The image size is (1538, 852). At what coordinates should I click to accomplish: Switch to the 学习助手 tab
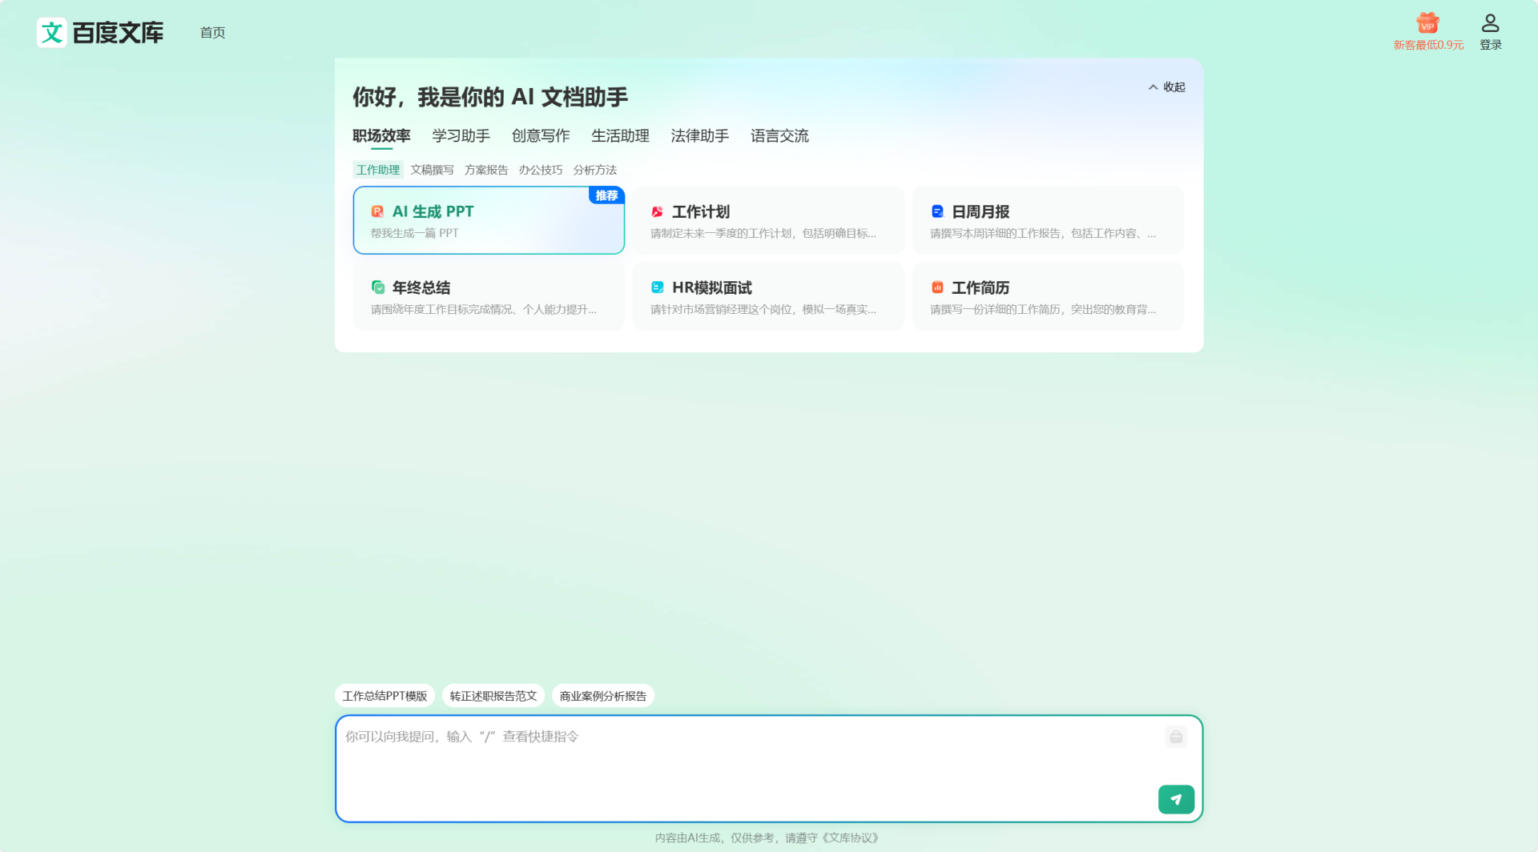460,135
